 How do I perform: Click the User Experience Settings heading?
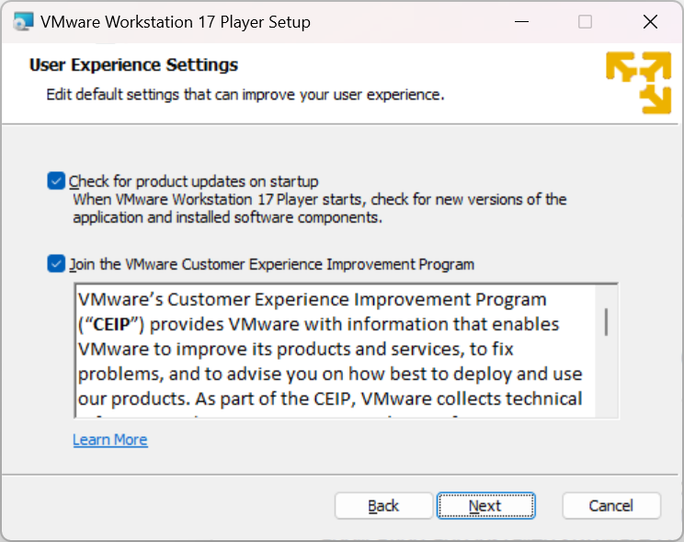pyautogui.click(x=133, y=65)
